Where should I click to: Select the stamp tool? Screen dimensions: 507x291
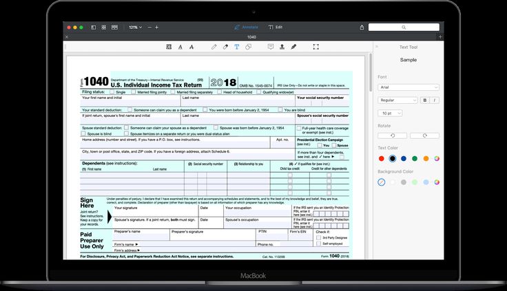pos(282,47)
